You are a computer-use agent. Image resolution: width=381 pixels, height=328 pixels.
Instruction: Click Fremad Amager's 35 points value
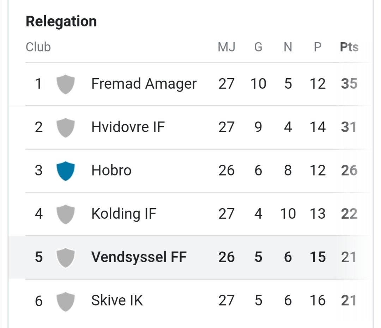(x=349, y=84)
